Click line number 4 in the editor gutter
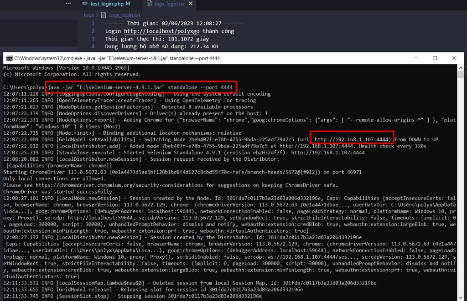 93,46
